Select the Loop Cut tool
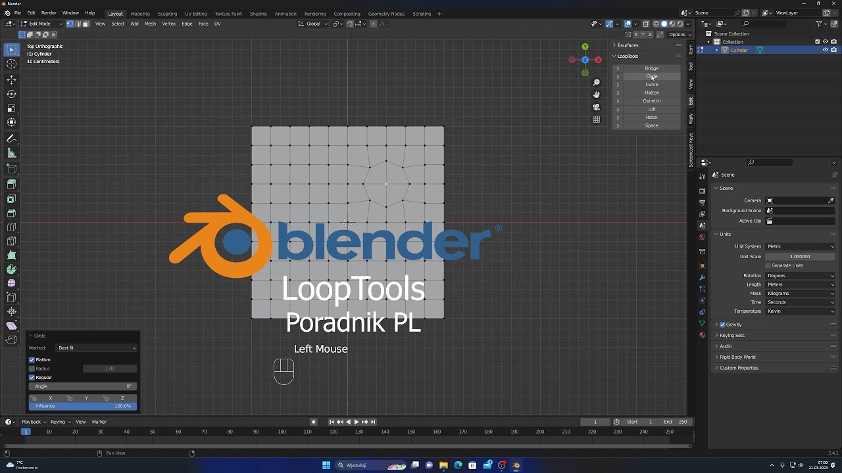Image resolution: width=842 pixels, height=473 pixels. 11,227
